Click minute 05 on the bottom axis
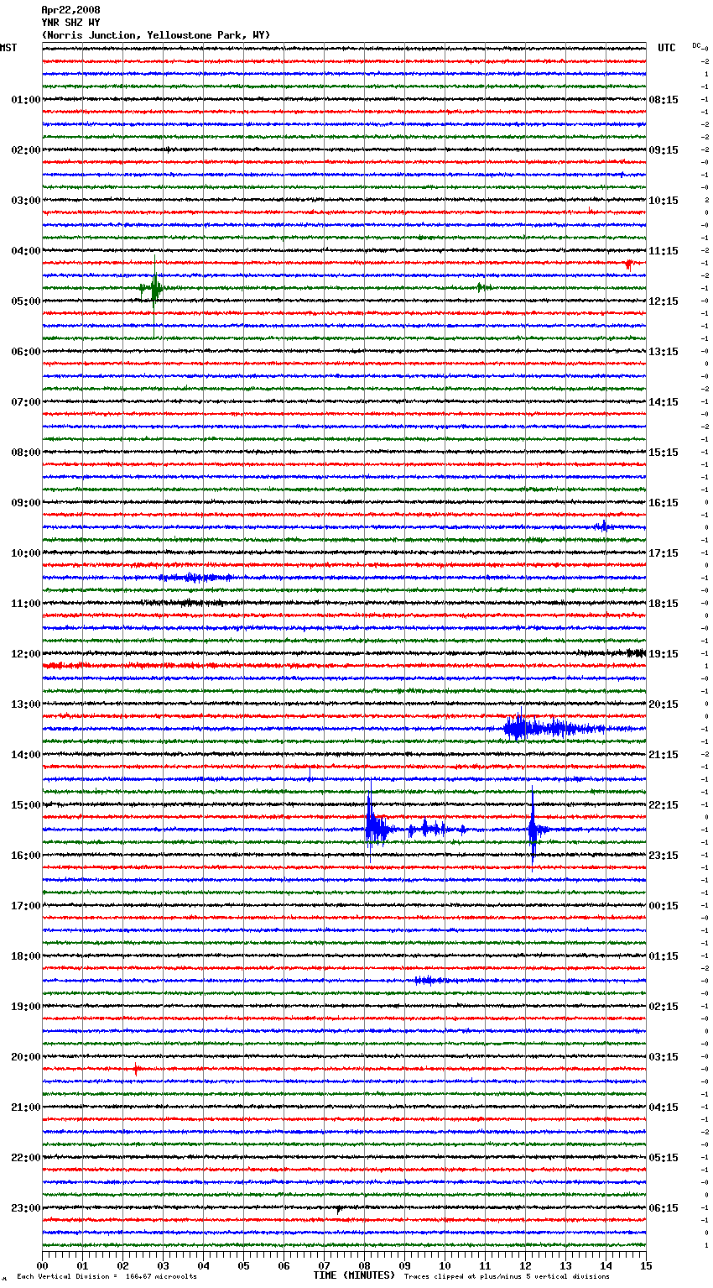 (243, 1265)
